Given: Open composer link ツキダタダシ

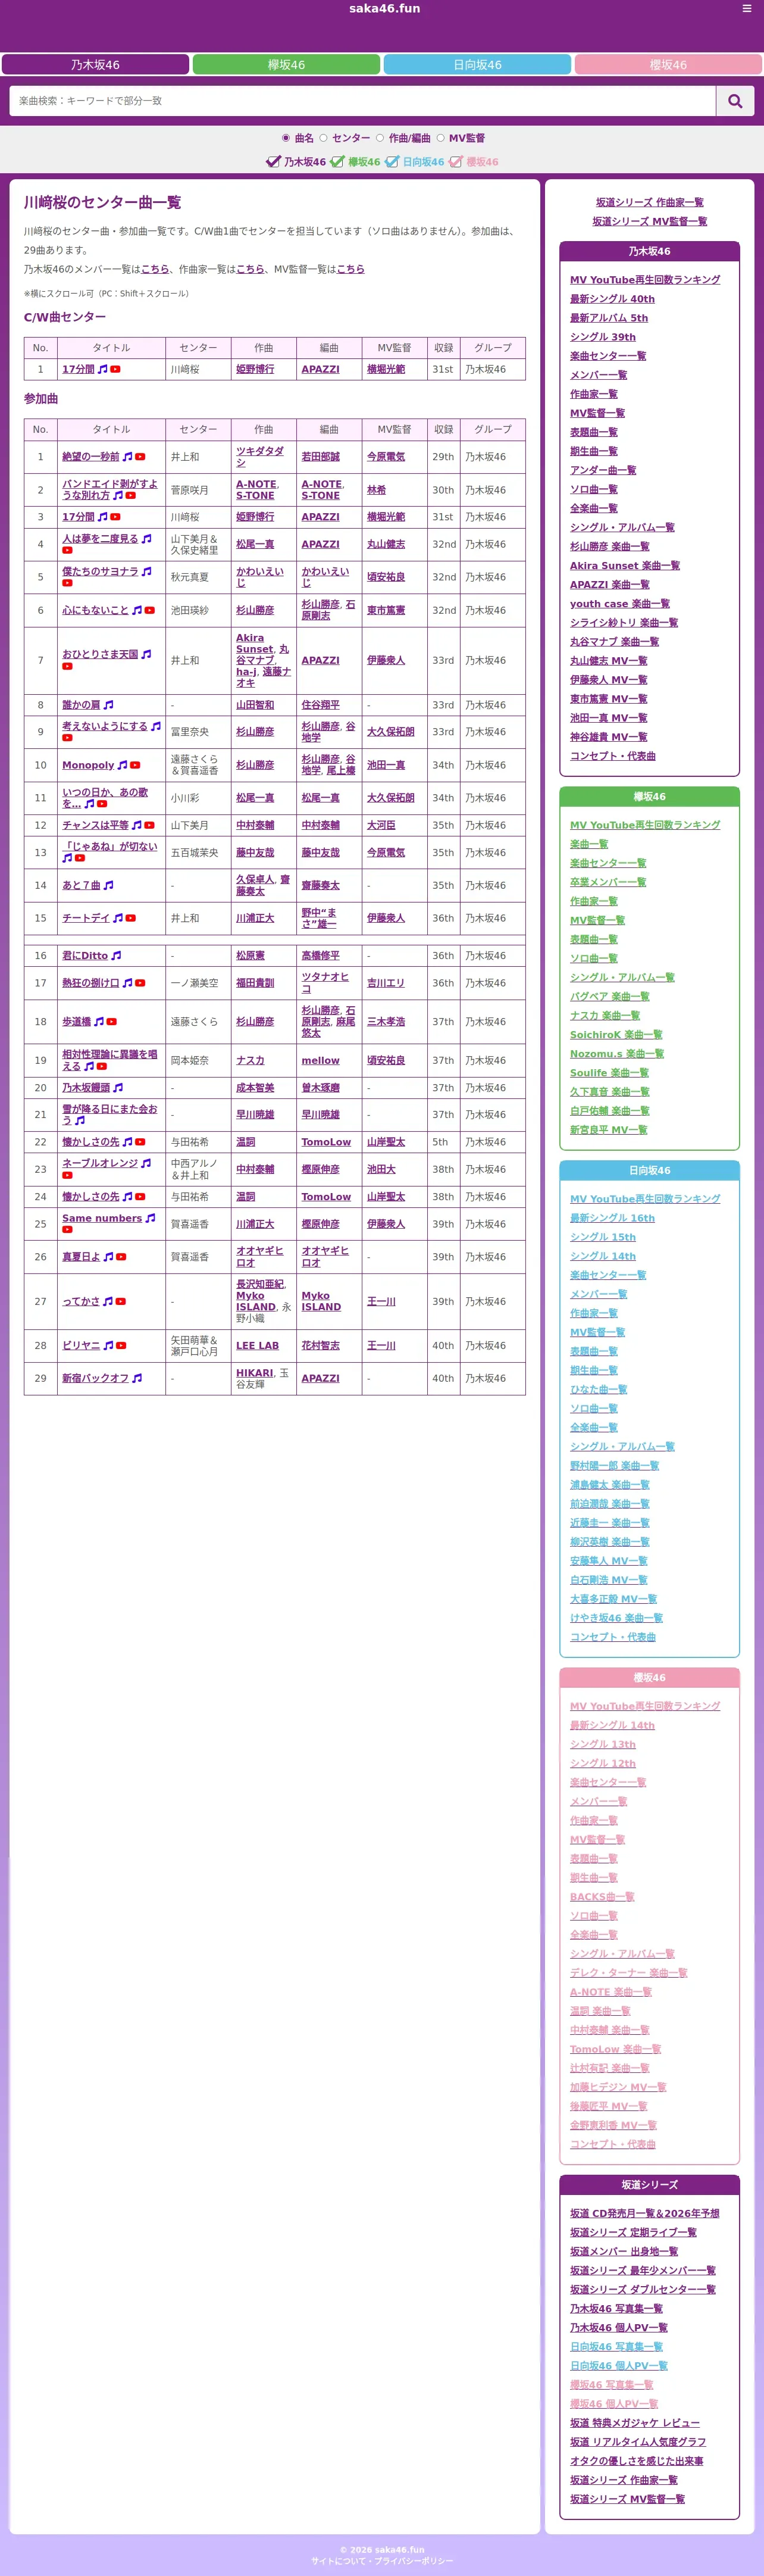Looking at the screenshot, I should [260, 457].
